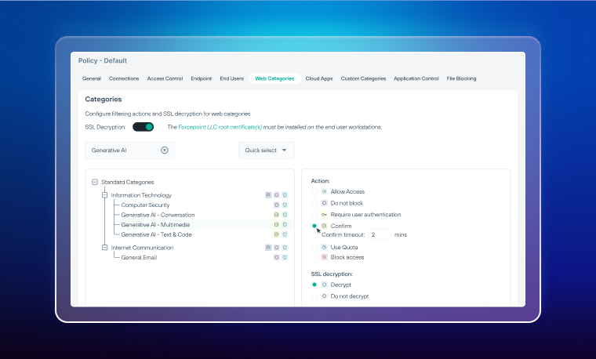Image resolution: width=596 pixels, height=359 pixels.
Task: Toggle the SSL Decryption switch
Action: point(143,127)
